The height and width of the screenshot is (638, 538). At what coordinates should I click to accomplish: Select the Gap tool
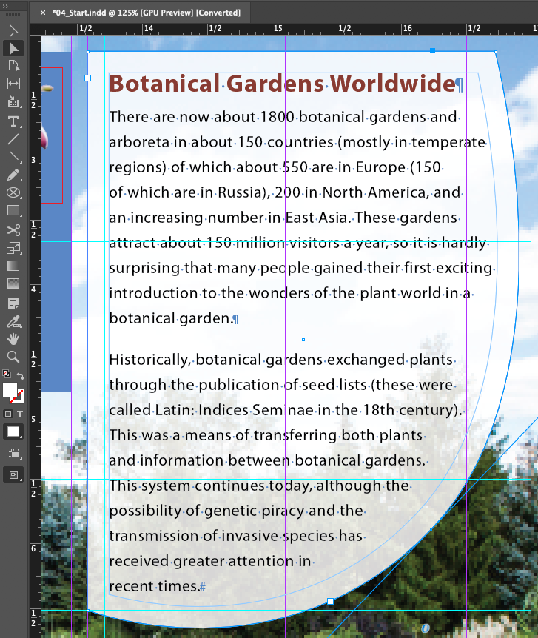tap(13, 84)
